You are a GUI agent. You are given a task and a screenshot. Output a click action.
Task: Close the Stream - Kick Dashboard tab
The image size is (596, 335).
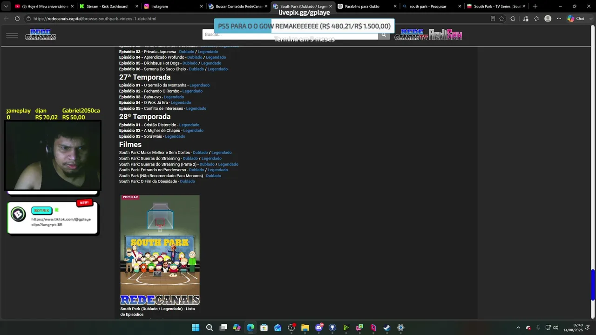(x=137, y=7)
